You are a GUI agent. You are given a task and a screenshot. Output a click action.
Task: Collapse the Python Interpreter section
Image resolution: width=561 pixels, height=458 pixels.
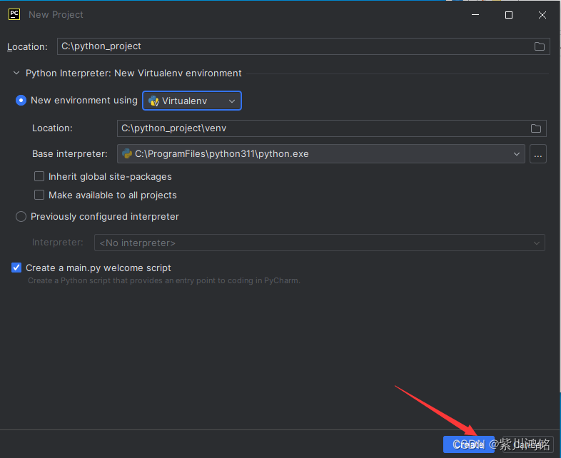click(16, 73)
